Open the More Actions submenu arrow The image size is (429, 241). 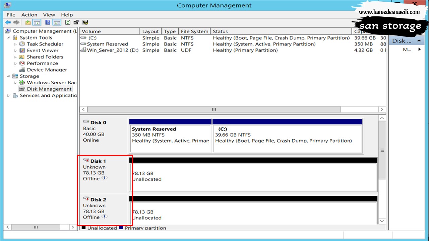[419, 50]
